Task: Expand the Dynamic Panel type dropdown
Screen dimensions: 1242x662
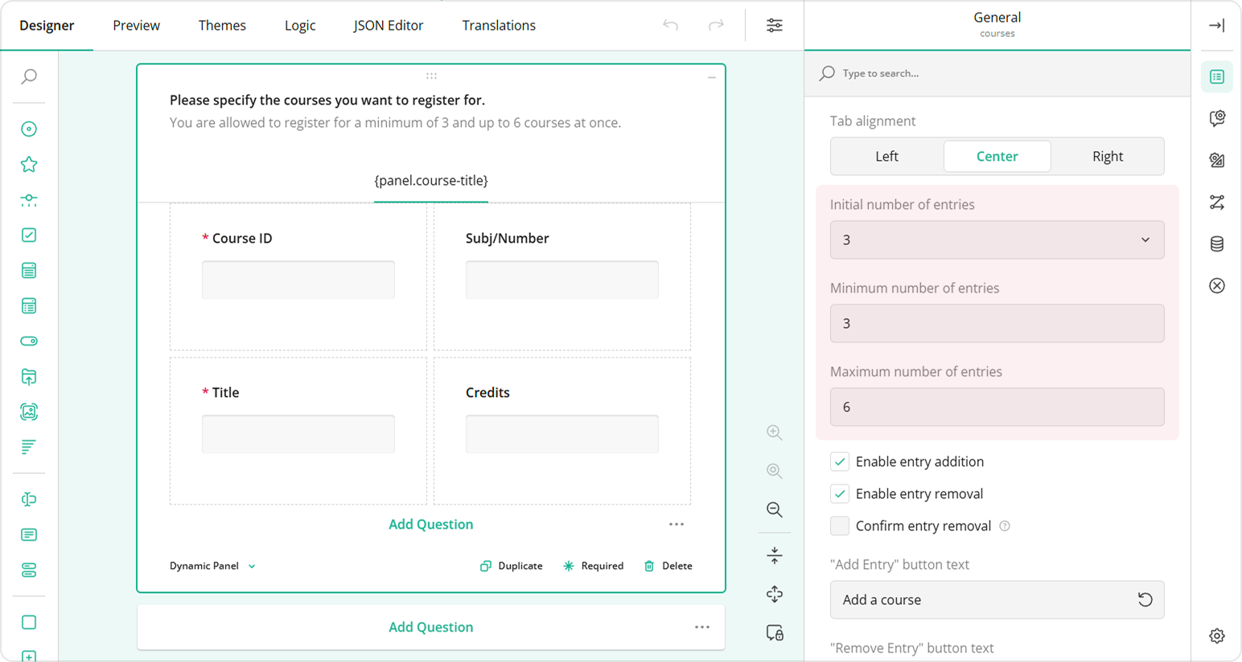Action: (x=212, y=566)
